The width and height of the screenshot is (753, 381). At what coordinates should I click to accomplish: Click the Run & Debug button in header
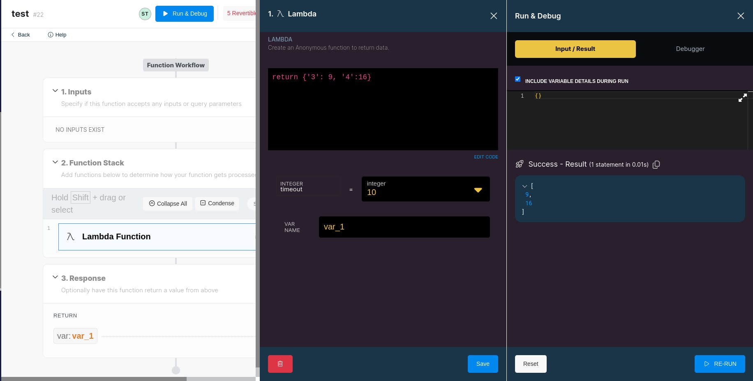tap(185, 14)
